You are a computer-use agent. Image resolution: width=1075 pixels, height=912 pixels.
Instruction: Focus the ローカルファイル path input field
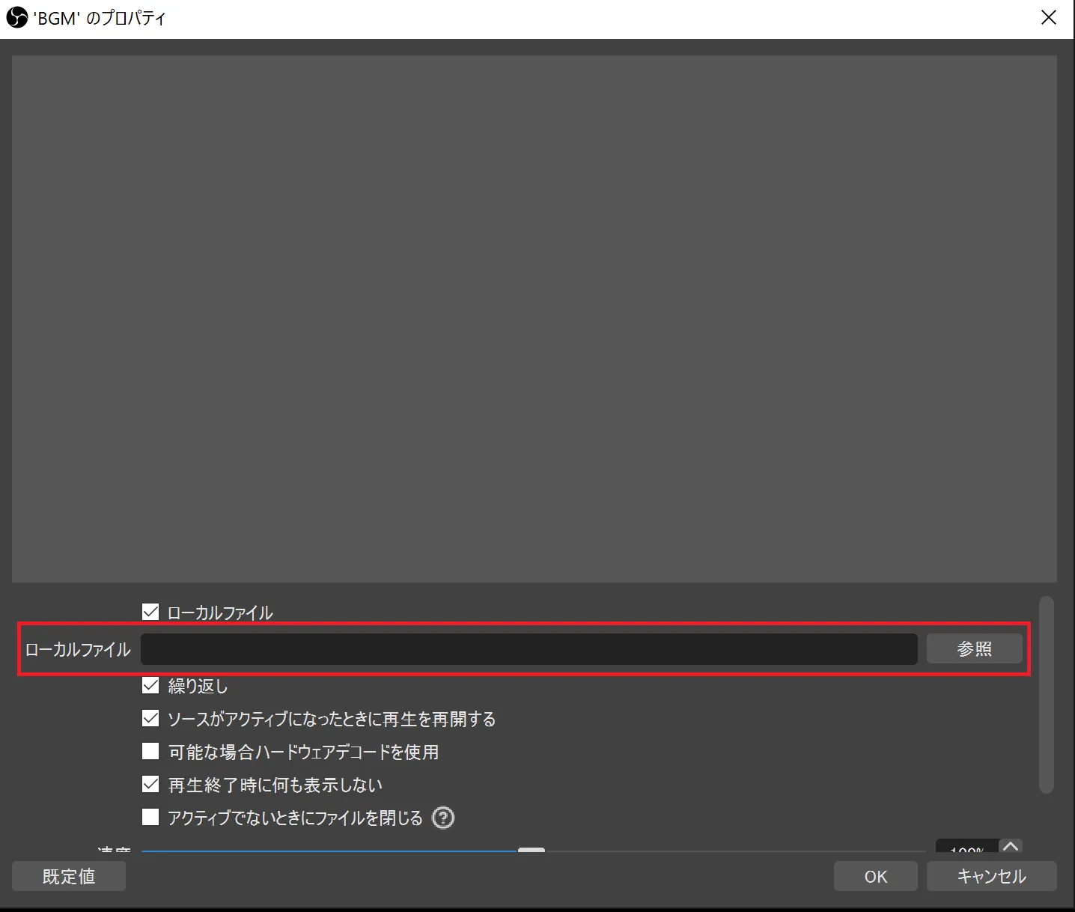[x=529, y=648]
